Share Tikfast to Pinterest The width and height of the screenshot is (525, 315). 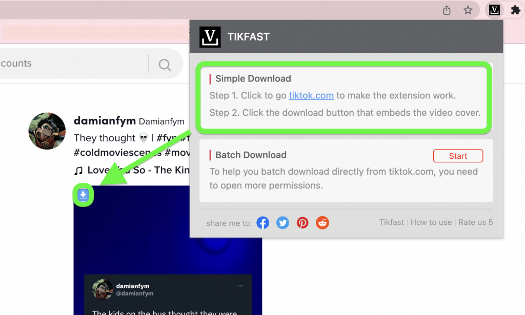[302, 223]
